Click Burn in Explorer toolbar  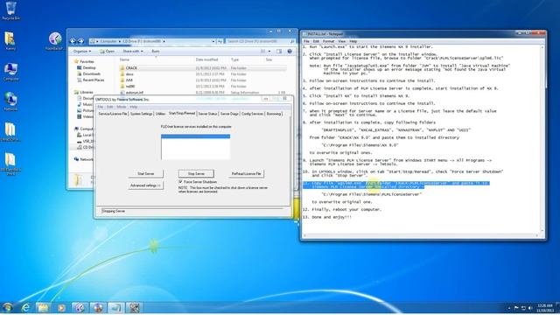point(156,52)
